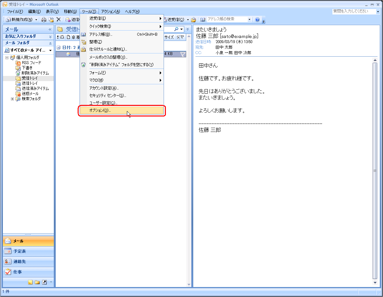Viewport: 383px width, 297px height.
Task: Click in the アドレス帳の検索 field
Action: point(227,19)
